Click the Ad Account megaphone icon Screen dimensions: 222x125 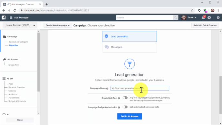(x=5, y=59)
